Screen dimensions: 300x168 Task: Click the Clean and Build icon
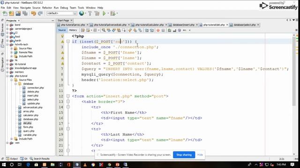[x=97, y=14]
